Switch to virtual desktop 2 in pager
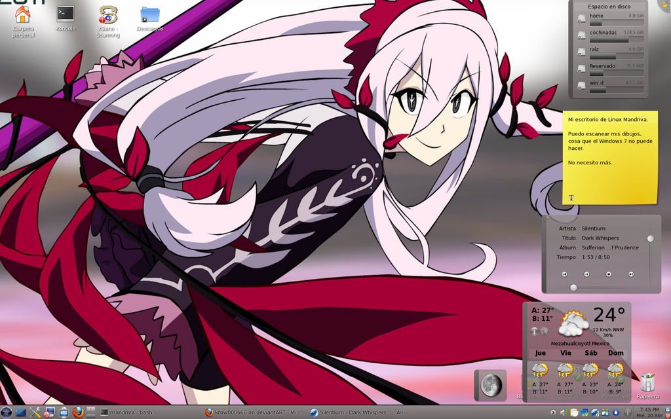Image resolution: width=671 pixels, height=419 pixels. pyautogui.click(x=90, y=416)
